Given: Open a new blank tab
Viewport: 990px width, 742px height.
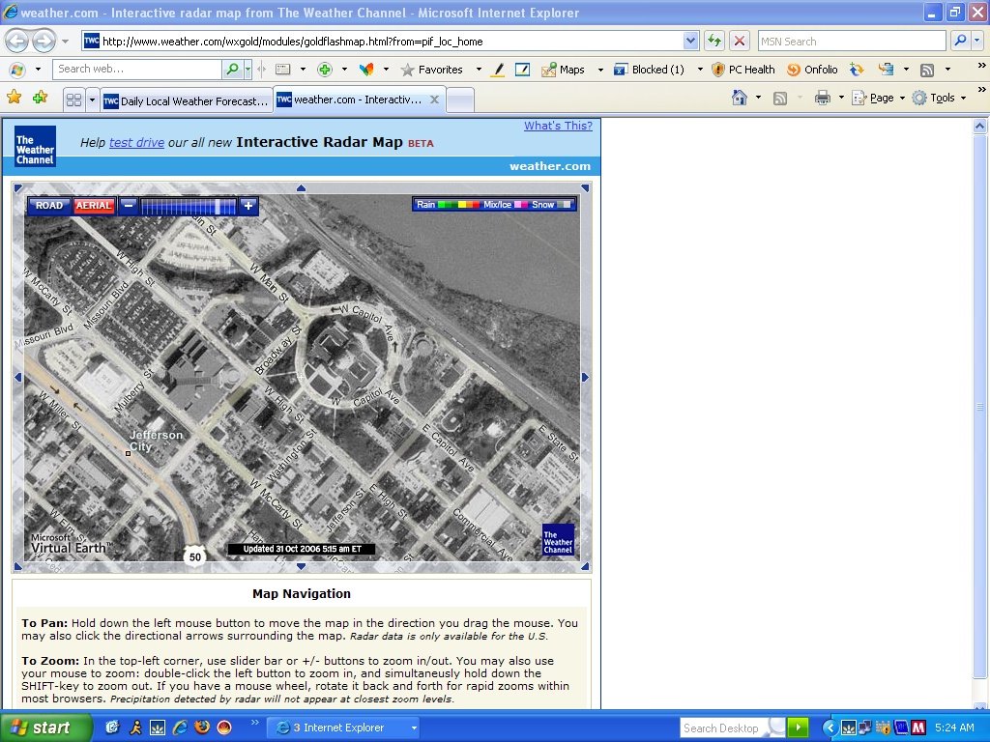Looking at the screenshot, I should coord(460,100).
